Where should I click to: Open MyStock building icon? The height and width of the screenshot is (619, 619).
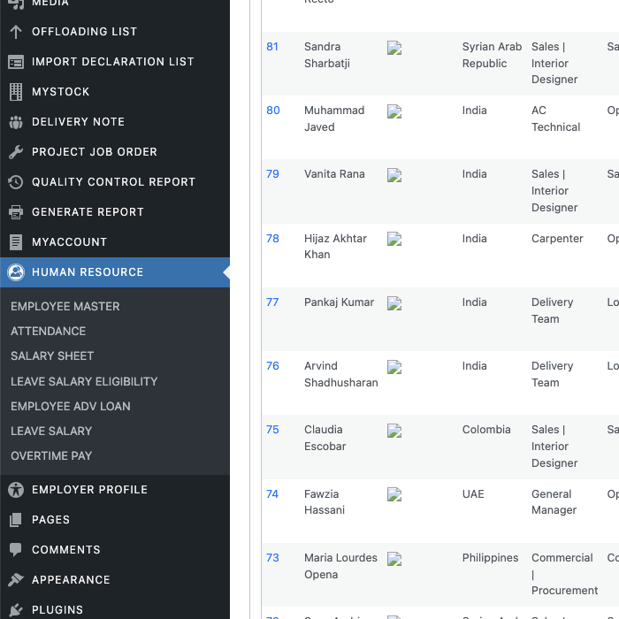16,92
